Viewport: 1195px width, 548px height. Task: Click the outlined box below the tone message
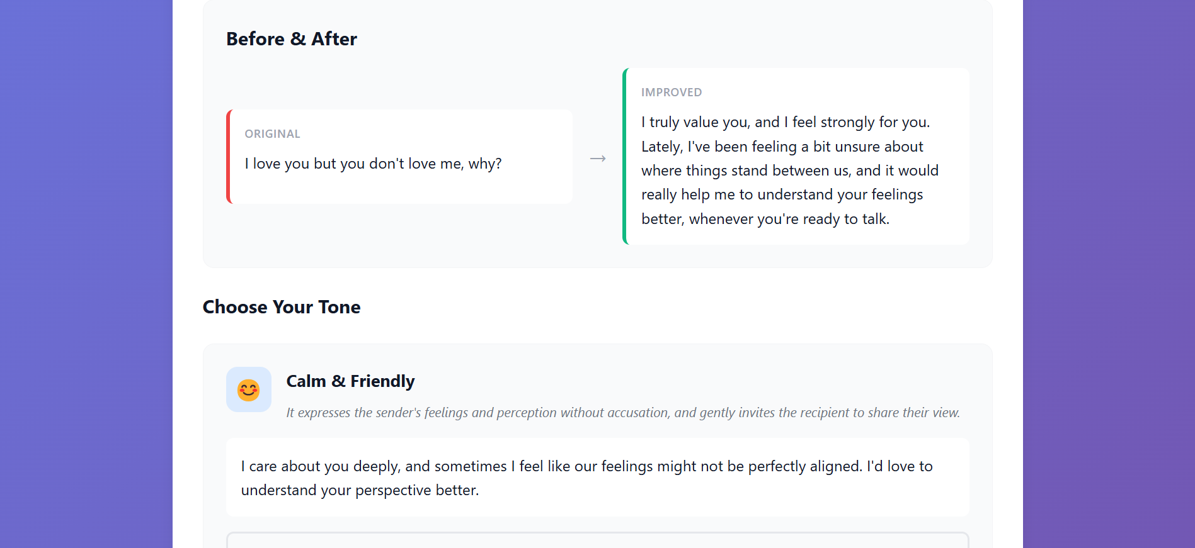pyautogui.click(x=597, y=540)
